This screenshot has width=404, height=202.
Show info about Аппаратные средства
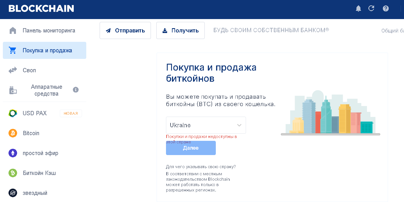76,90
